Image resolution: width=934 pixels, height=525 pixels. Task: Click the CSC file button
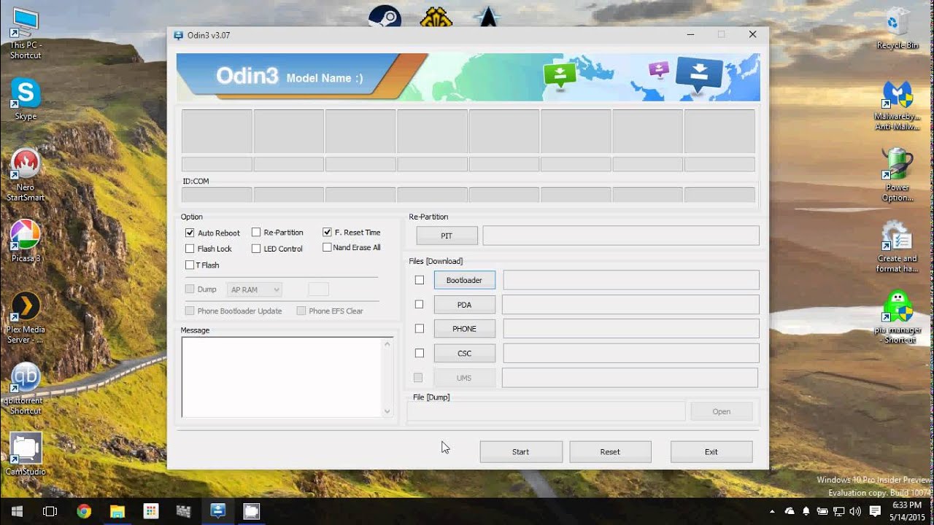(x=464, y=354)
